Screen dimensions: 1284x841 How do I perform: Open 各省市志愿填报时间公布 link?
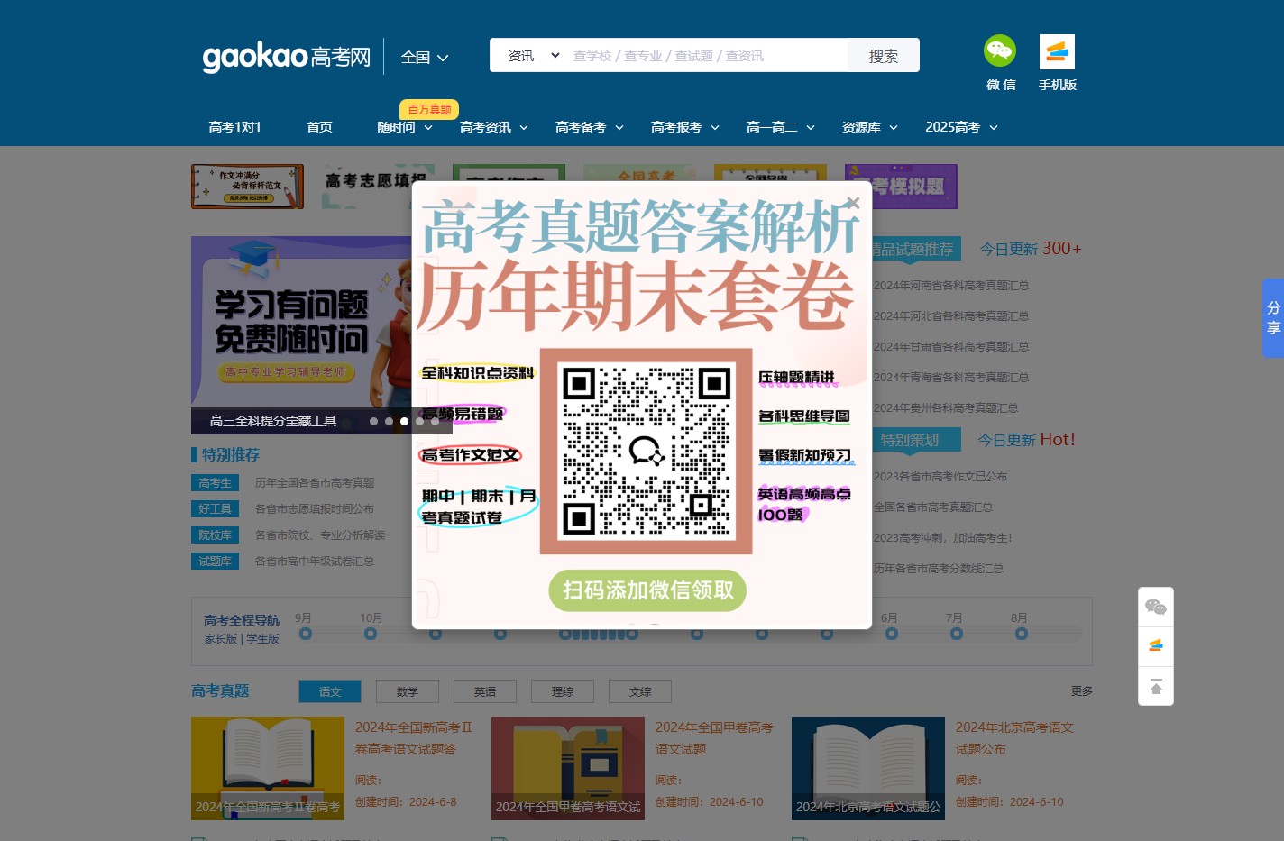coord(315,509)
